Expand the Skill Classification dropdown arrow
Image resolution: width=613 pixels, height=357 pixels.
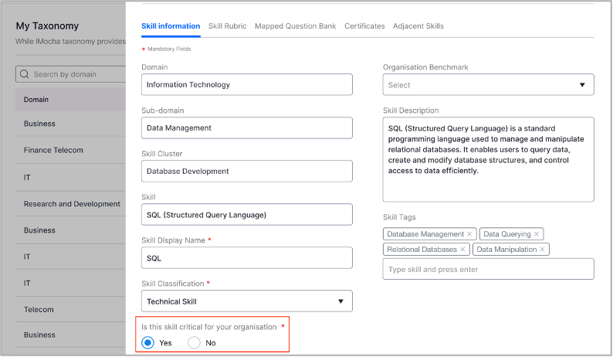point(340,301)
